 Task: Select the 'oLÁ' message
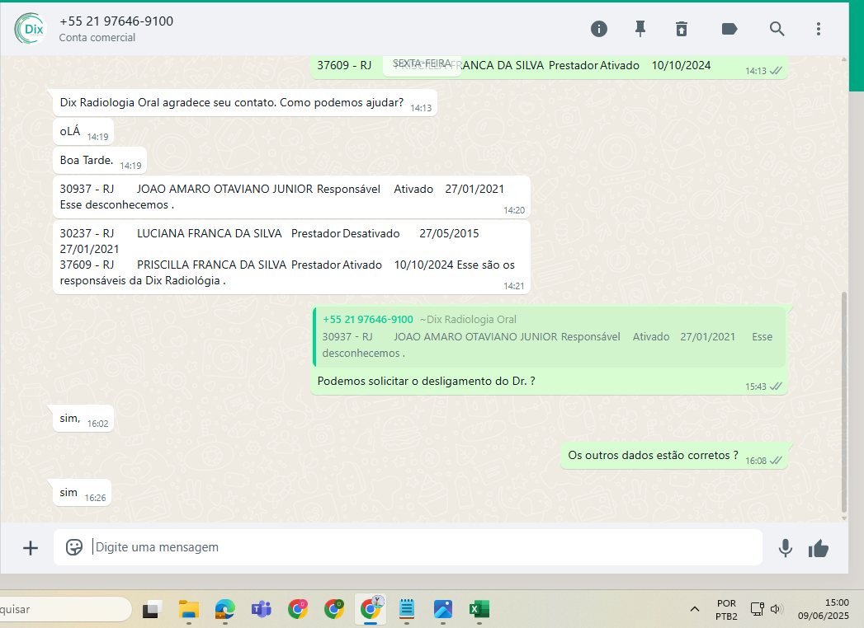[83, 132]
